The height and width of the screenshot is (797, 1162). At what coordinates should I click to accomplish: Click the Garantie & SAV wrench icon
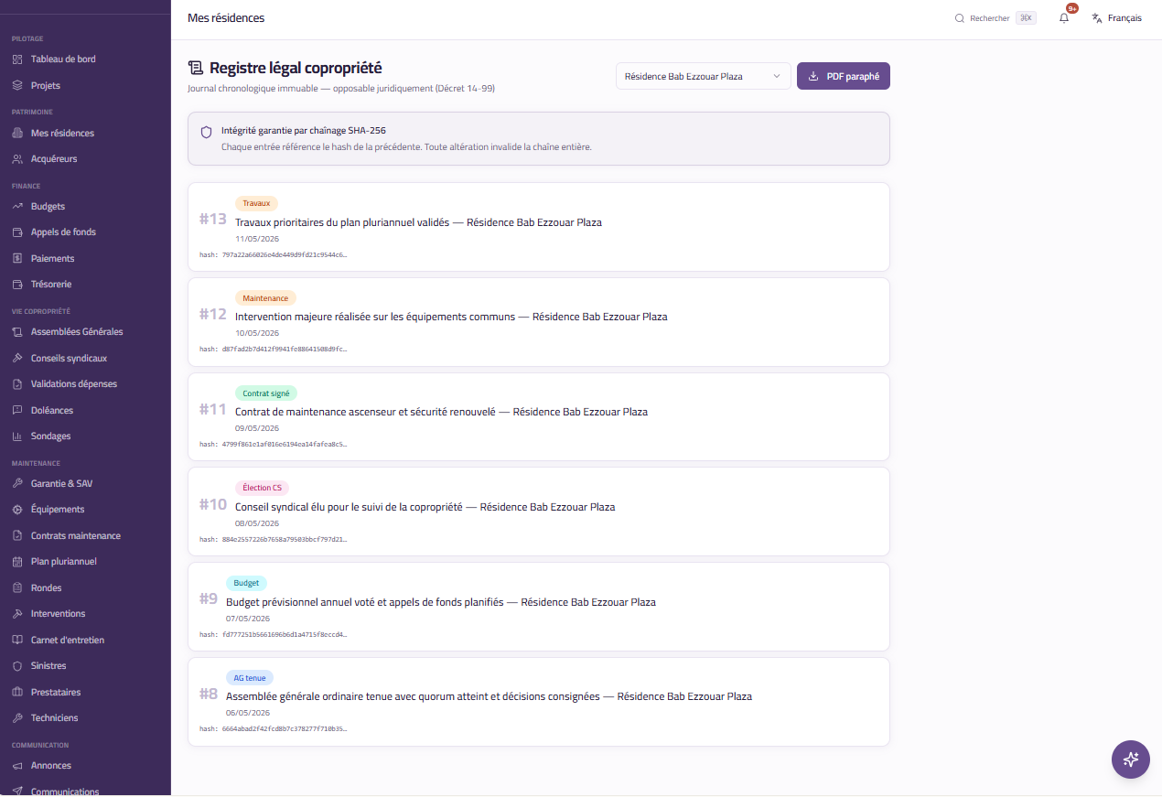[x=17, y=484]
